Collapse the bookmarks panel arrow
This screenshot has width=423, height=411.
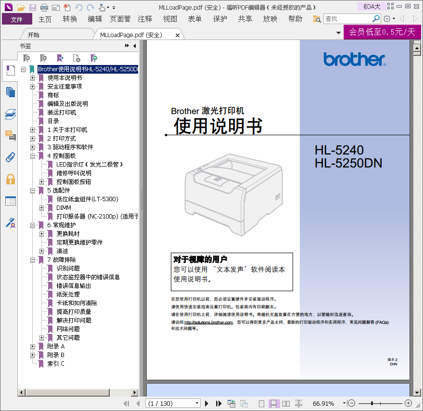[x=134, y=46]
